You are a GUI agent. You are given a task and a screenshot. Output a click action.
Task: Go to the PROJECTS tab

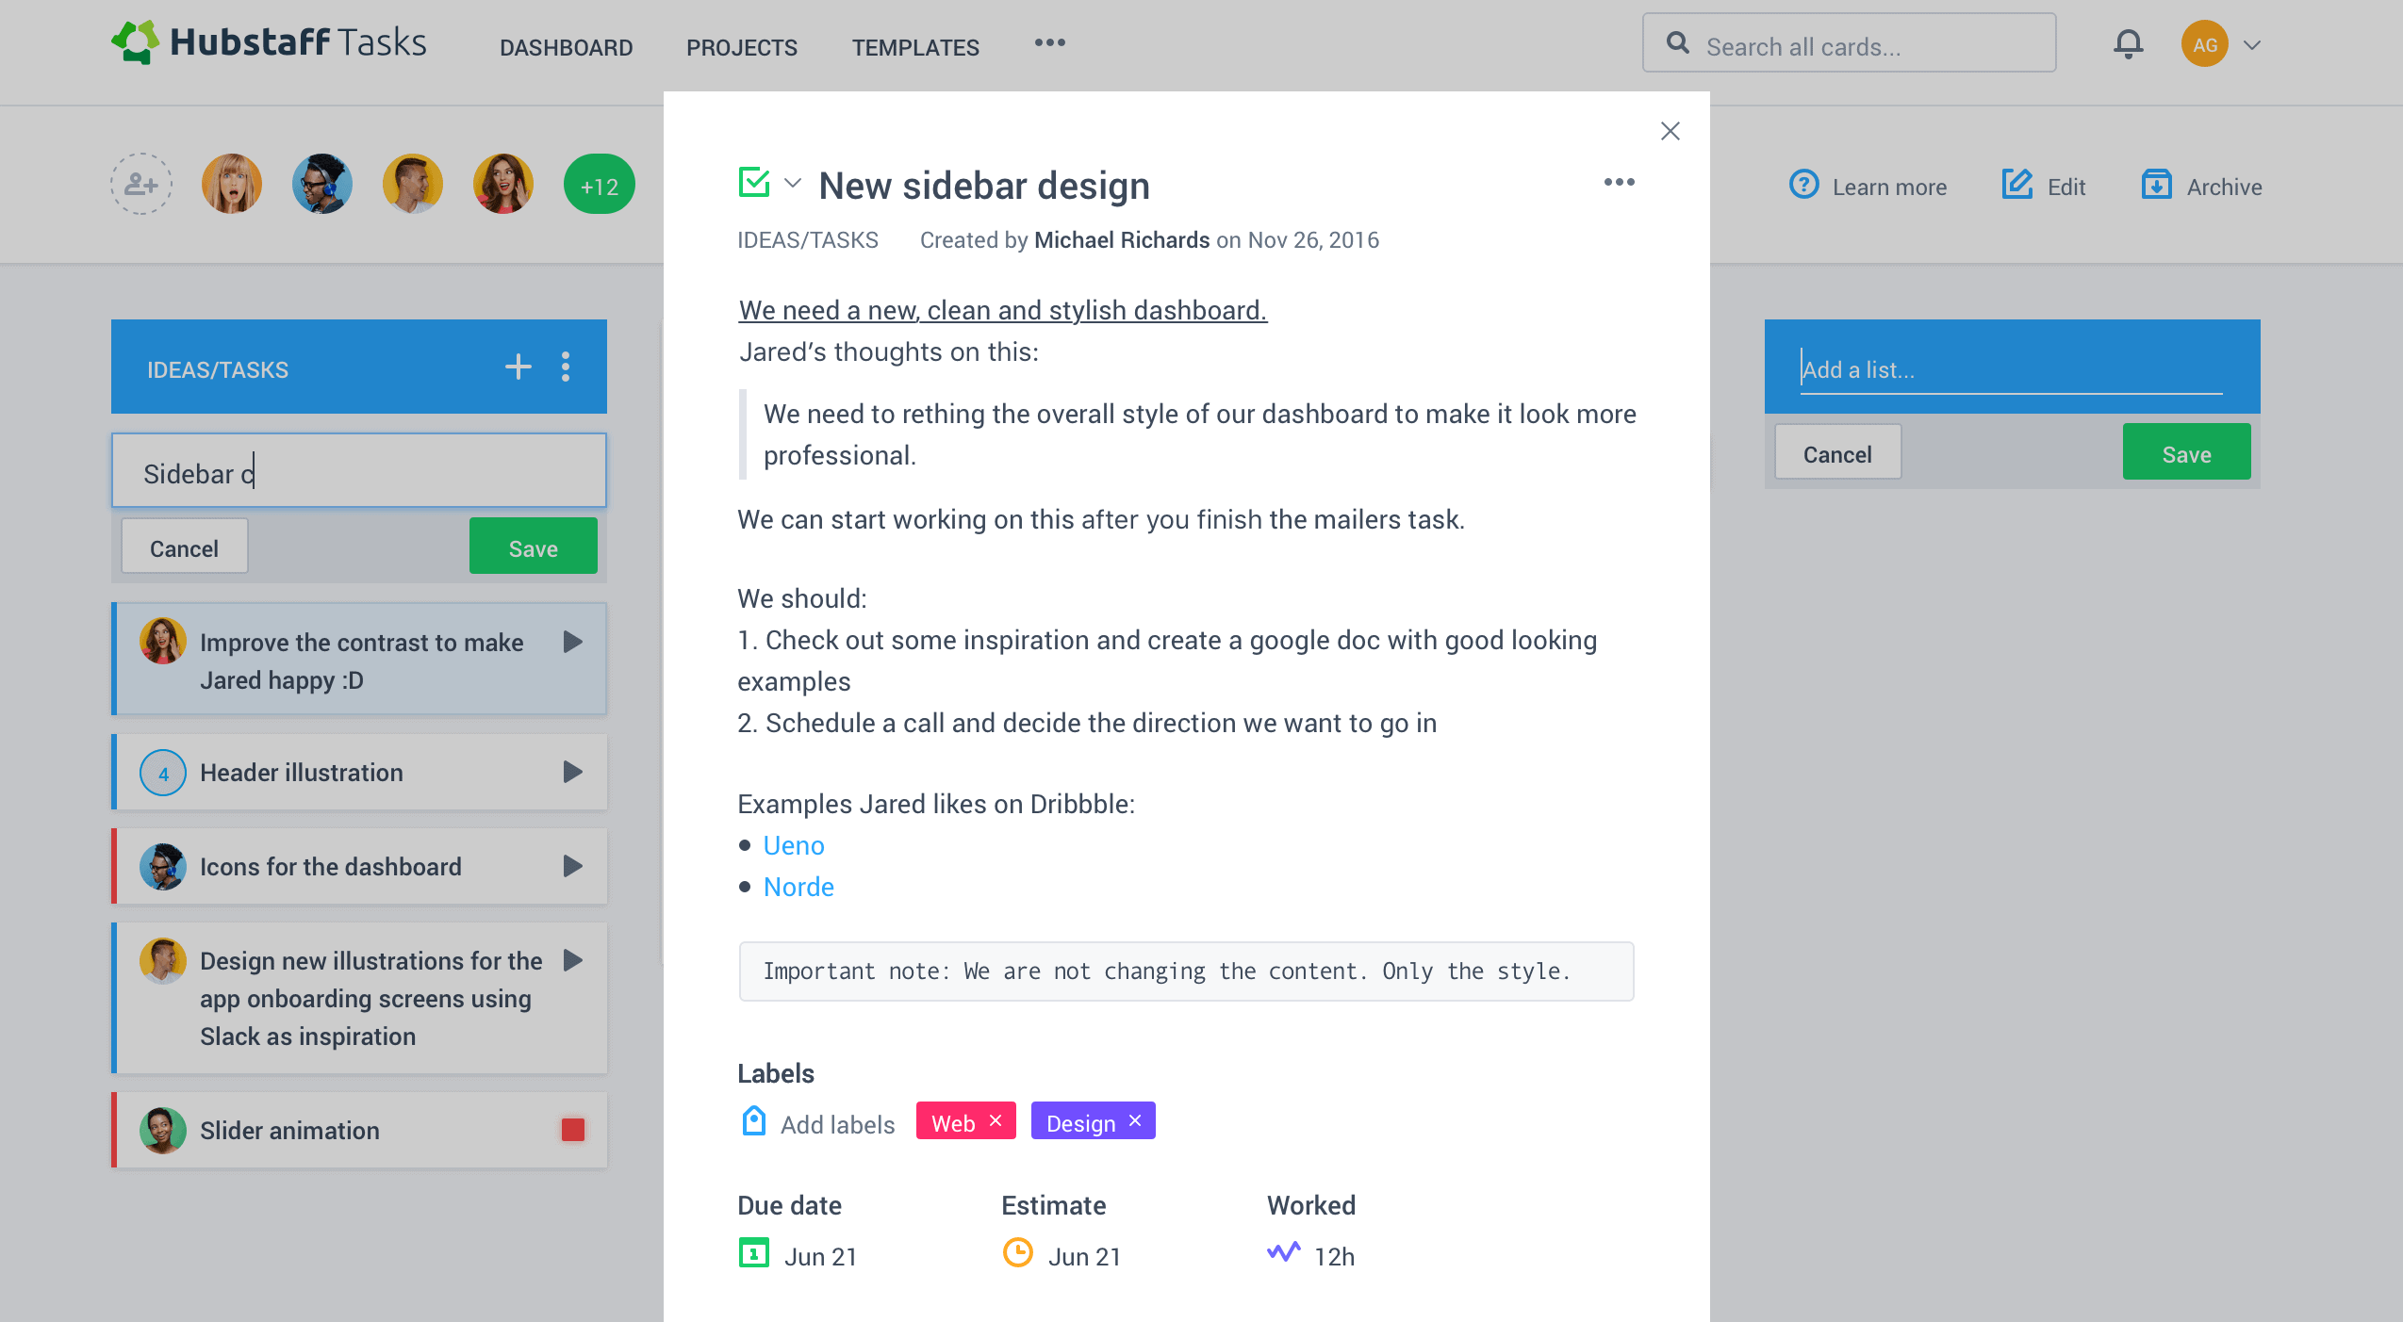pyautogui.click(x=741, y=47)
